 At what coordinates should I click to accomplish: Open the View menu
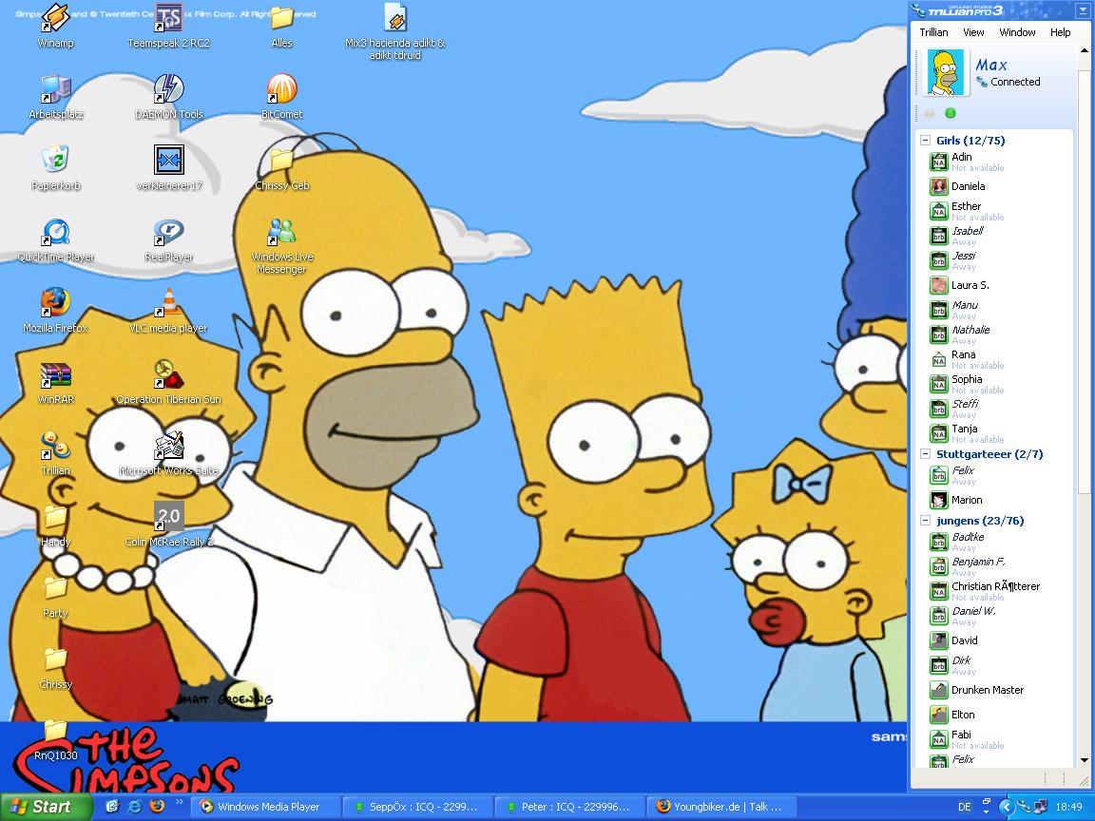click(973, 32)
